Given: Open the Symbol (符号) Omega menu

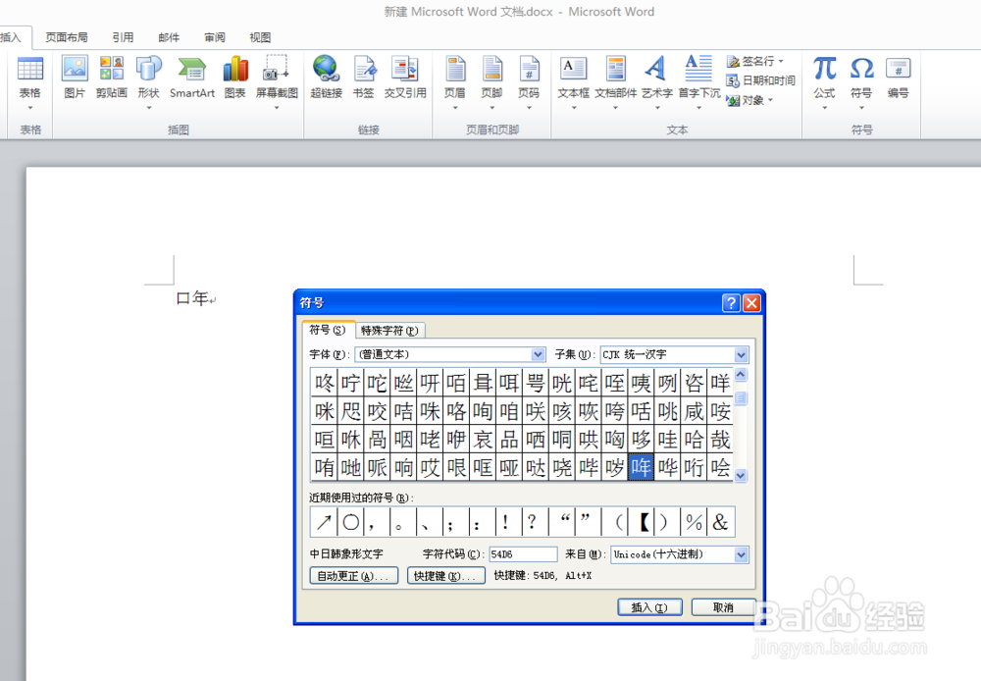Looking at the screenshot, I should click(x=861, y=78).
